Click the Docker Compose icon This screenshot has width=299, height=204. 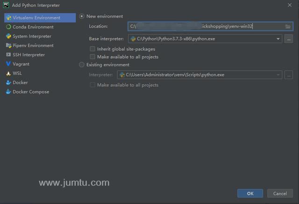(8, 91)
